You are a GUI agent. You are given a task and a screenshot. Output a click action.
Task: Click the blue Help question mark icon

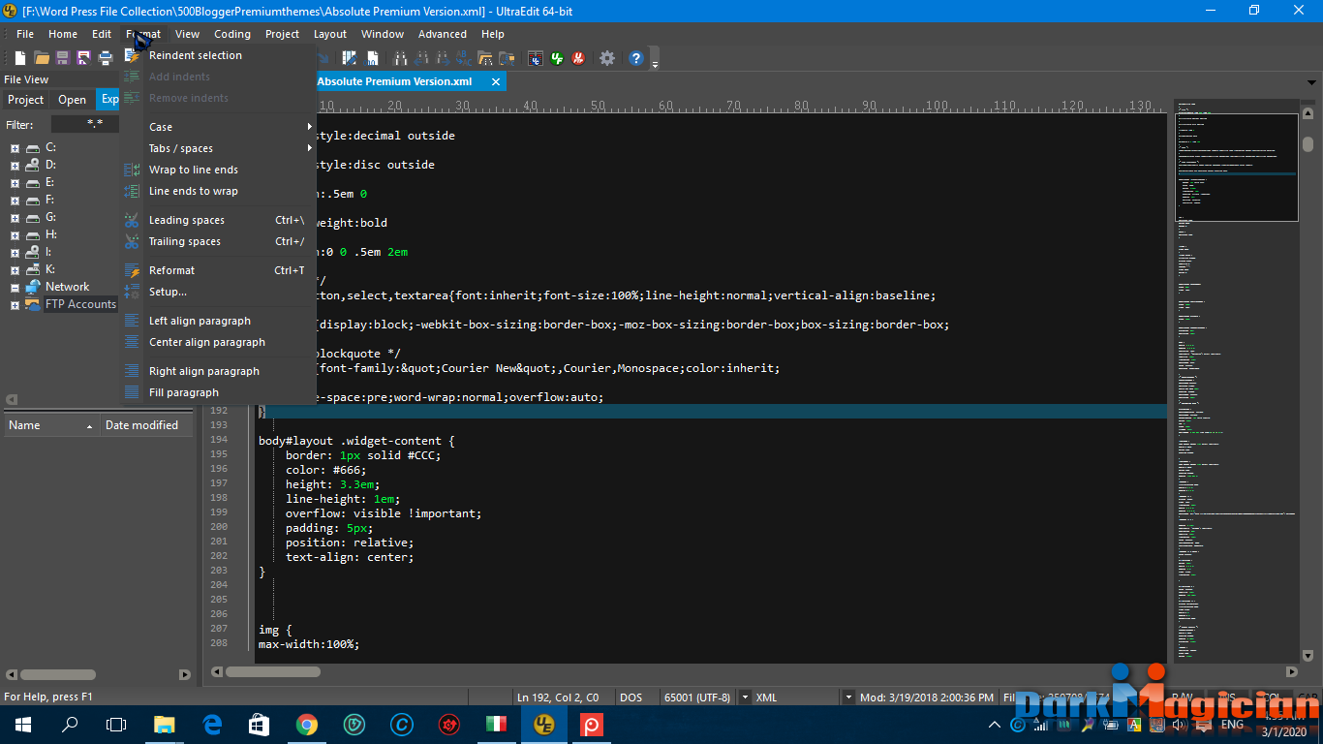pyautogui.click(x=635, y=58)
